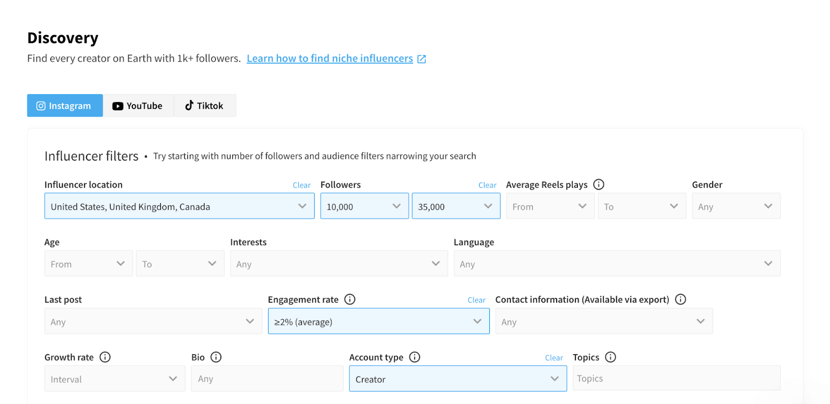Click info icon next to Average Reels plays
830x404 pixels.
click(x=599, y=184)
